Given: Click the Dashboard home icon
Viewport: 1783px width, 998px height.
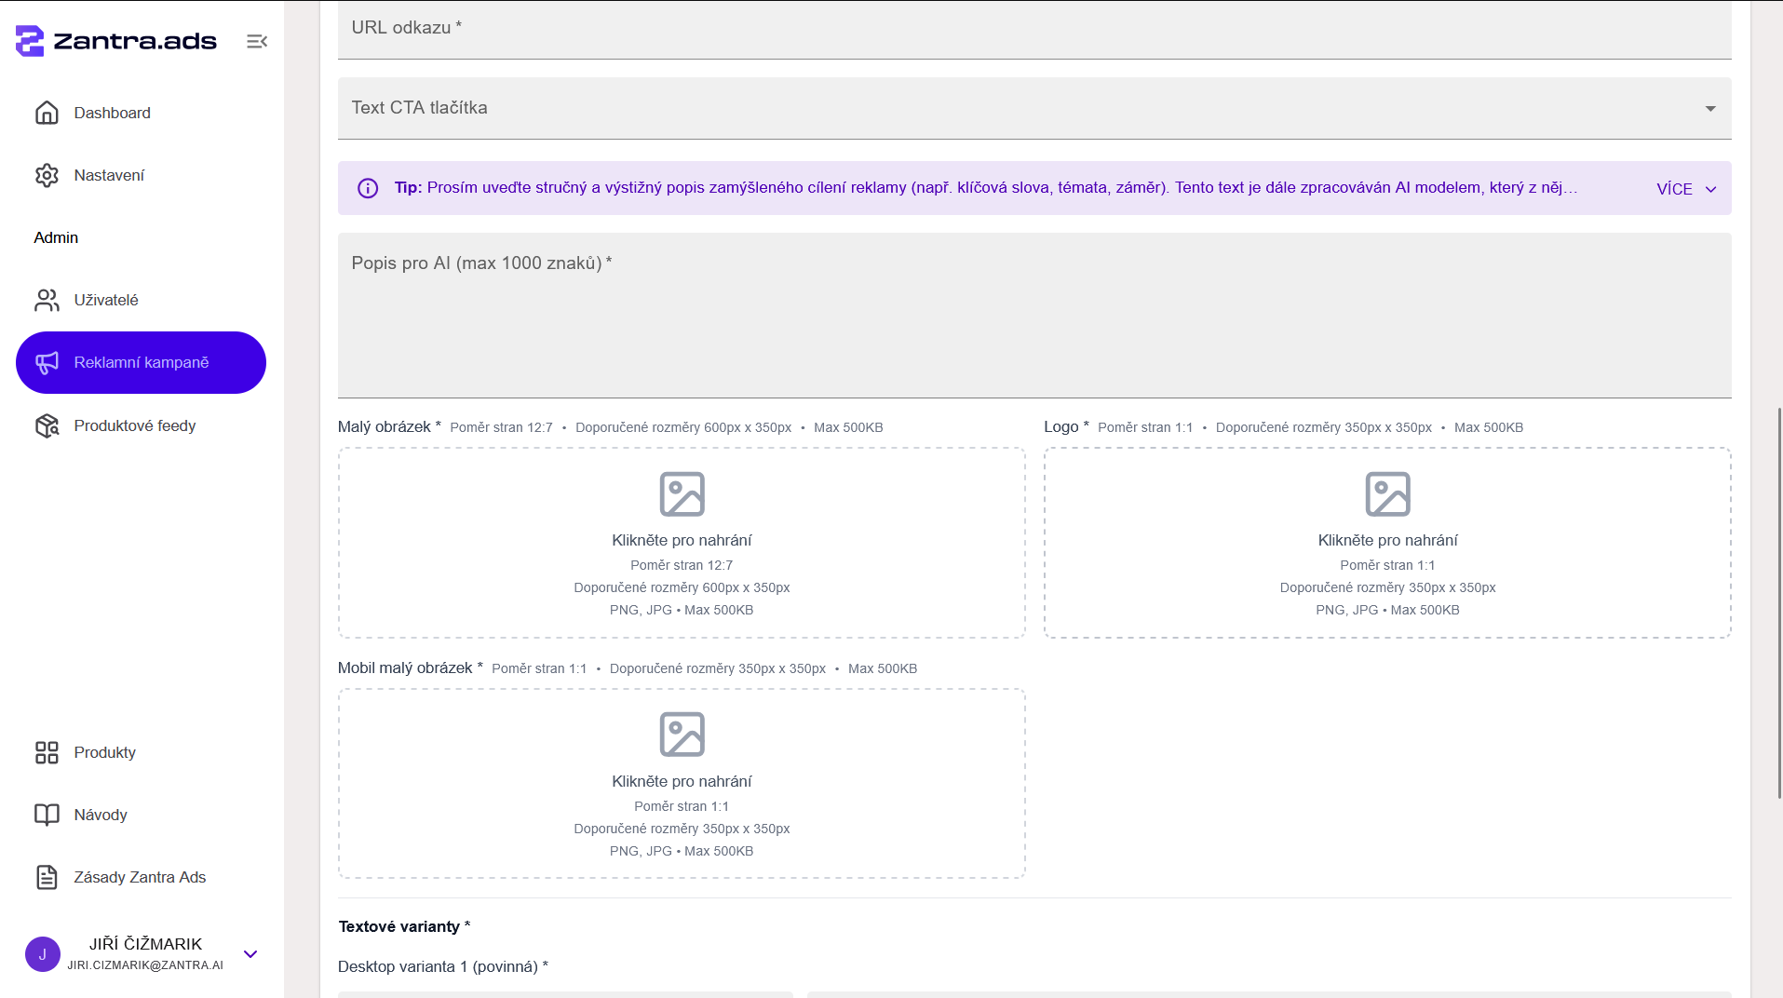Looking at the screenshot, I should (47, 113).
